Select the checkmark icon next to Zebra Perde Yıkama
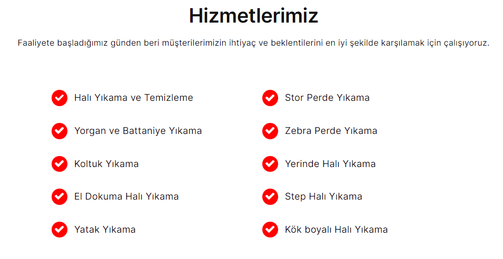Image resolution: width=503 pixels, height=259 pixels. point(270,131)
